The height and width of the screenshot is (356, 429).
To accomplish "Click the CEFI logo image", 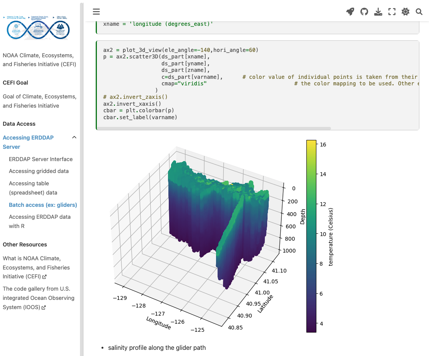I will 38,28.
